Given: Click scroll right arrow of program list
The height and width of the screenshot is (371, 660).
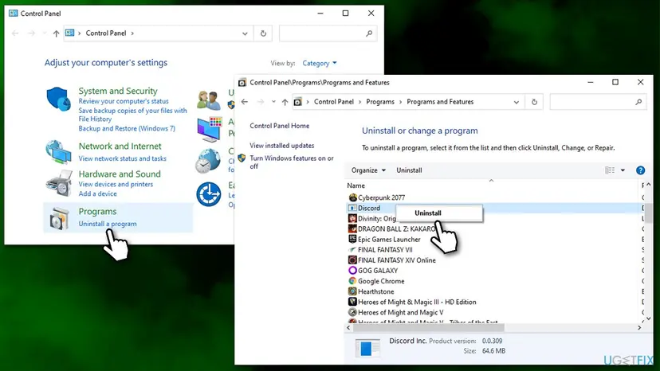Looking at the screenshot, I should point(639,327).
